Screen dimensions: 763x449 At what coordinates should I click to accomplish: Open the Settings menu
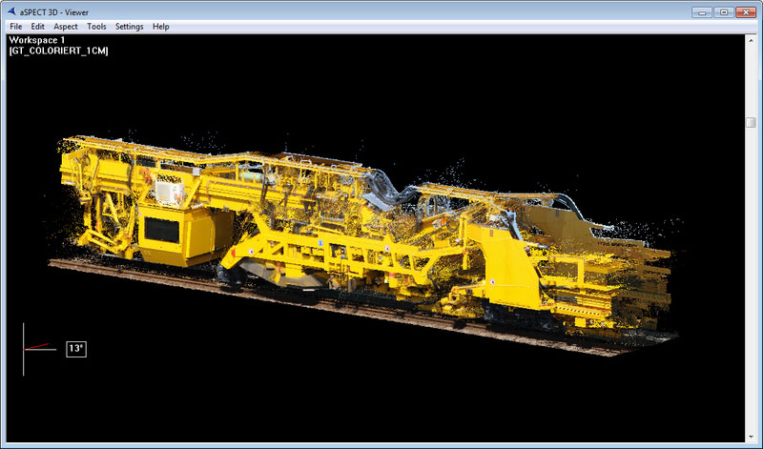129,27
